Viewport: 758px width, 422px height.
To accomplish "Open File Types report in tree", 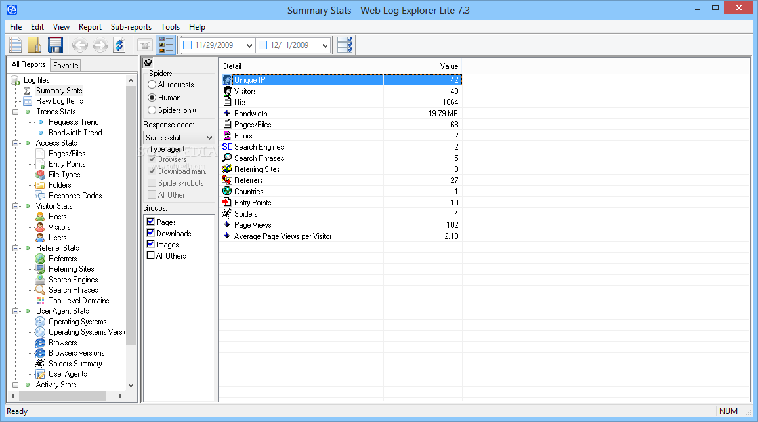I will pyautogui.click(x=64, y=175).
